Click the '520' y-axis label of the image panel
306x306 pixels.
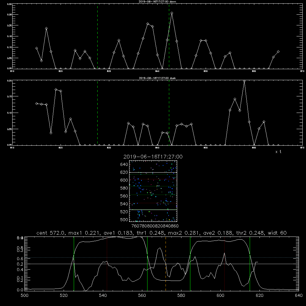(x=124, y=211)
